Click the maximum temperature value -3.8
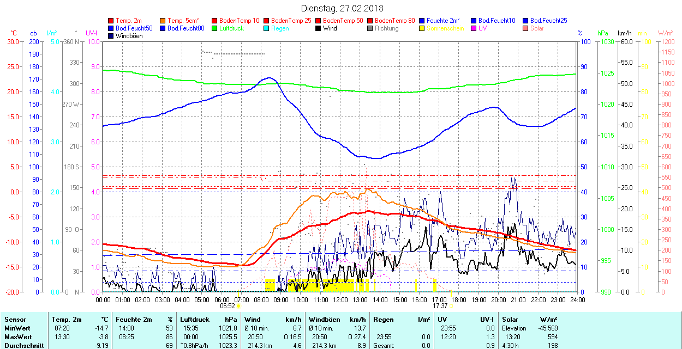This screenshot has width=682, height=349. pyautogui.click(x=104, y=337)
